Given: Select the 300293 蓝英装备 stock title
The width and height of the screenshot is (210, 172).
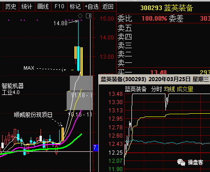Looking at the screenshot, I should pos(167,8).
